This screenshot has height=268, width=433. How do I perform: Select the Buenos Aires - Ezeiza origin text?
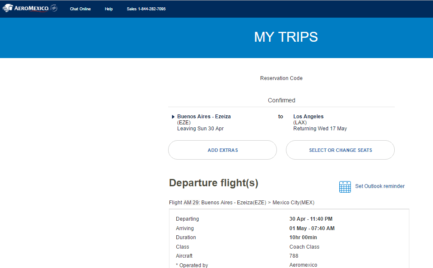pyautogui.click(x=204, y=117)
